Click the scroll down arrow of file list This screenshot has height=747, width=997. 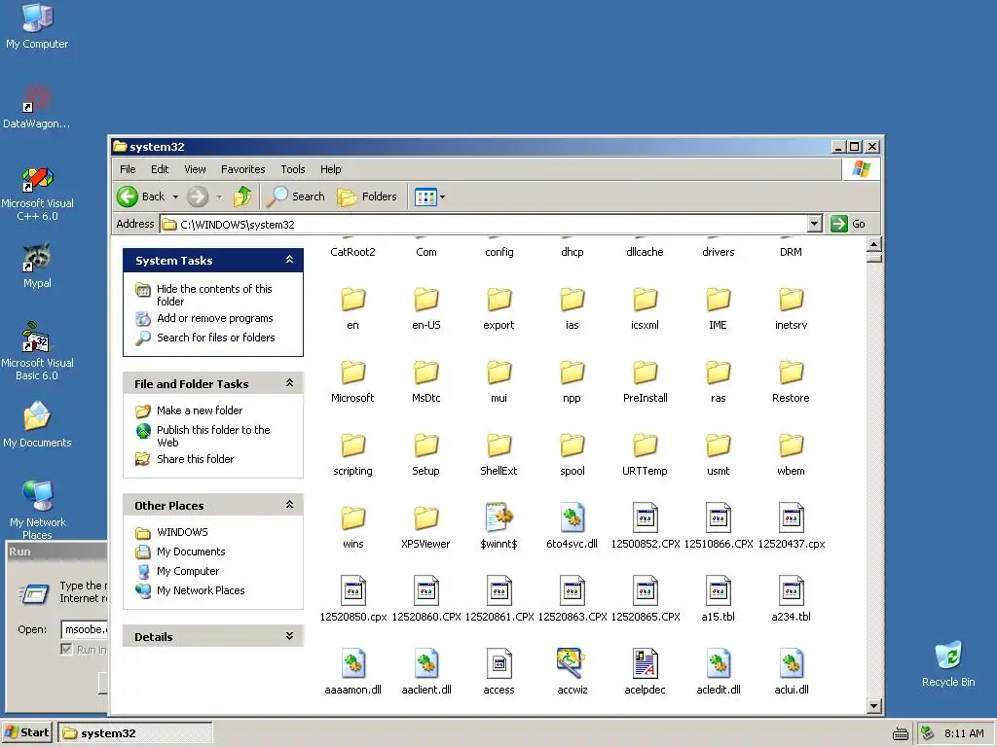point(874,705)
